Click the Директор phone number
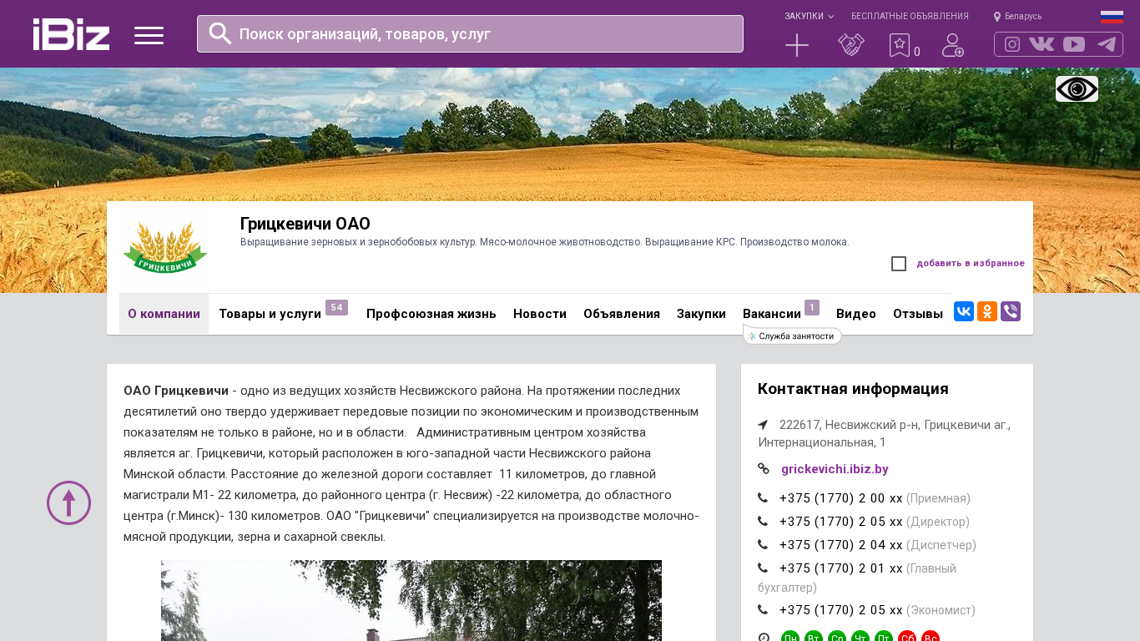The height and width of the screenshot is (641, 1140). coord(841,522)
